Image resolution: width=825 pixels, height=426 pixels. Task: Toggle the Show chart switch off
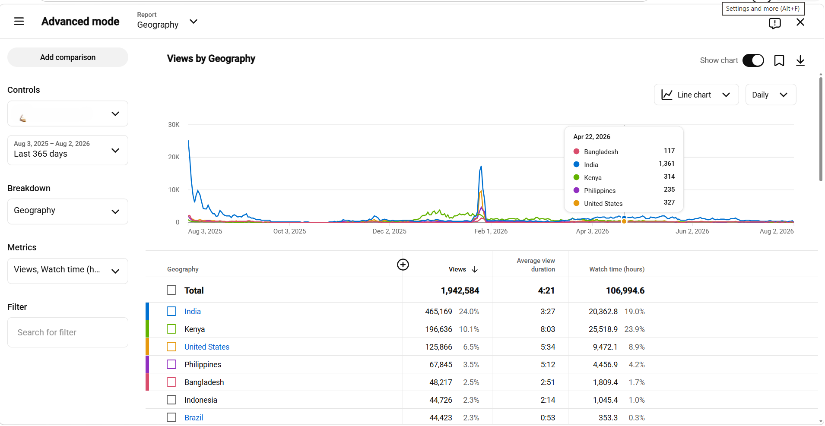point(753,60)
